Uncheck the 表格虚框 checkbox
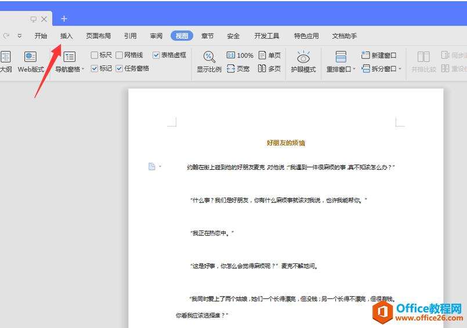Viewport: 467px width, 328px height. 156,56
